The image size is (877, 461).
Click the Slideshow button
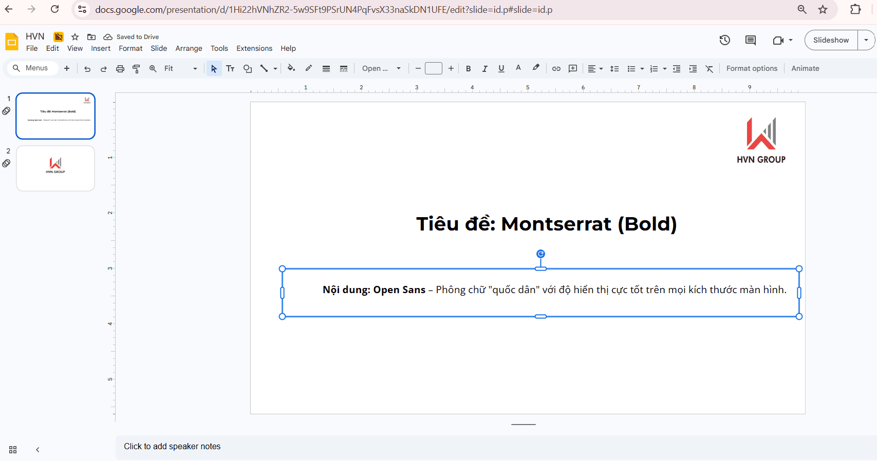(x=831, y=40)
